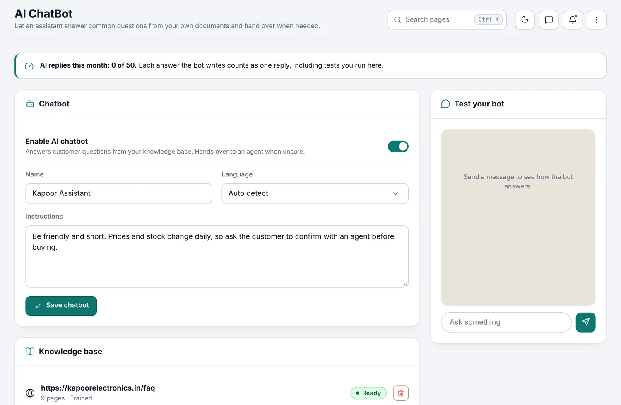The width and height of the screenshot is (621, 405).
Task: Click the https://kapoorelectronics.in/faq source URL
Action: tap(98, 388)
